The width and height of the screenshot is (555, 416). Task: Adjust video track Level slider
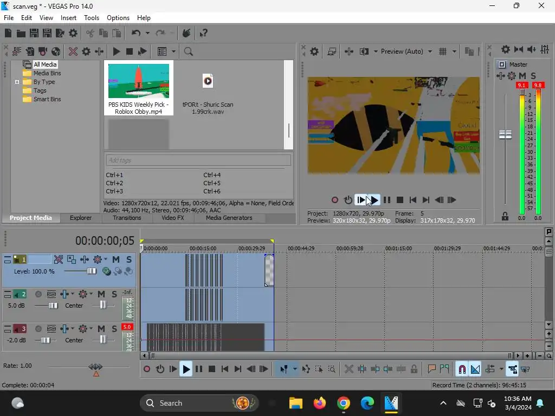(x=91, y=271)
